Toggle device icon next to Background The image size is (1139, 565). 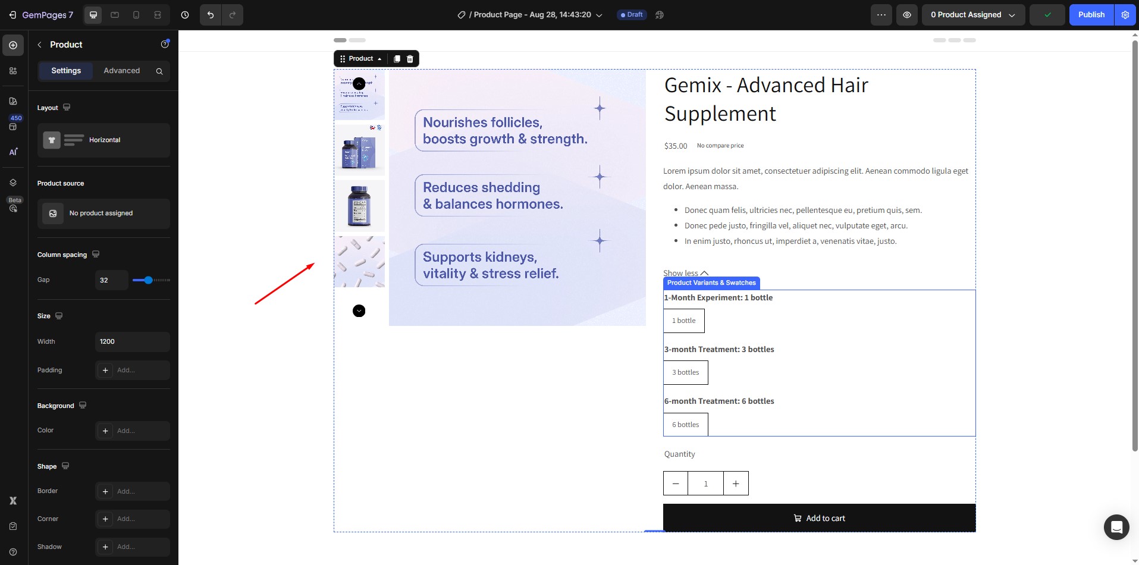point(83,406)
